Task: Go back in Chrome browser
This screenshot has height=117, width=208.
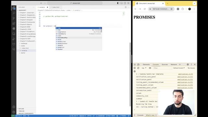Action: [x=135, y=9]
